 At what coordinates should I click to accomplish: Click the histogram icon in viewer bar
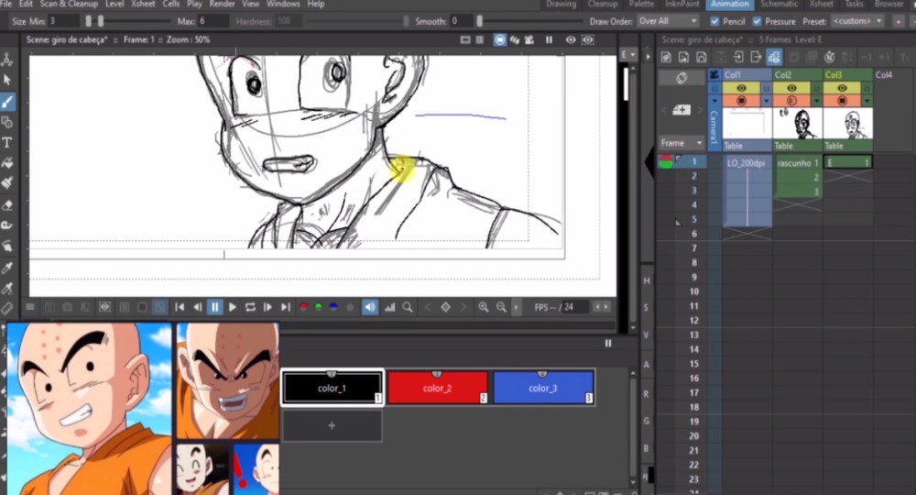pyautogui.click(x=388, y=307)
